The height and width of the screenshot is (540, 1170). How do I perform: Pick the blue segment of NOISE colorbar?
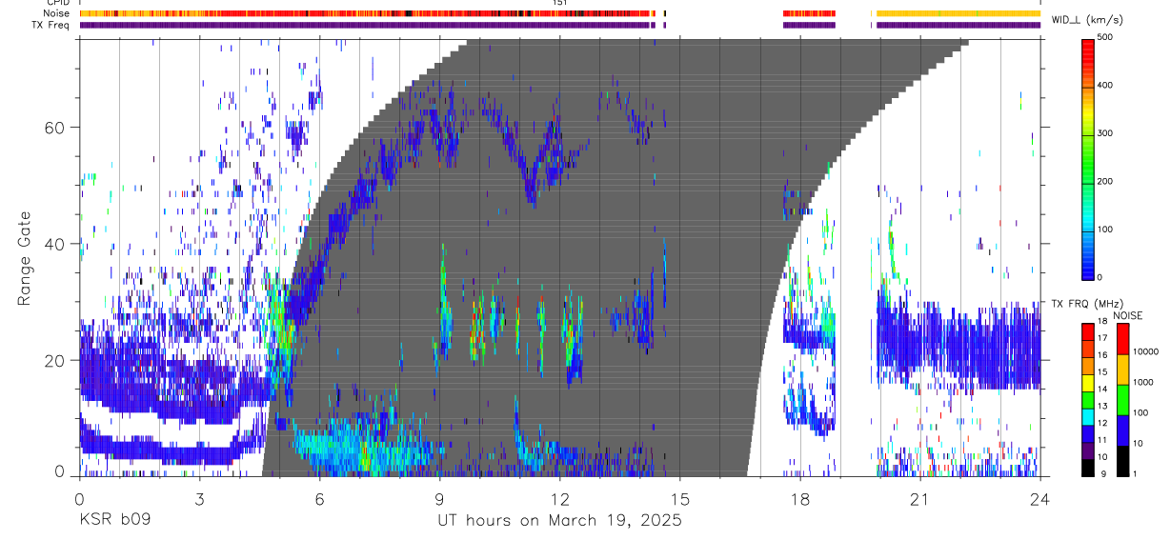1122,430
